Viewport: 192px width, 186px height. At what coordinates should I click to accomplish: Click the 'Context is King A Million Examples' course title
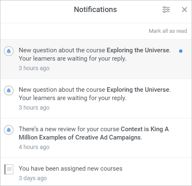(94, 133)
